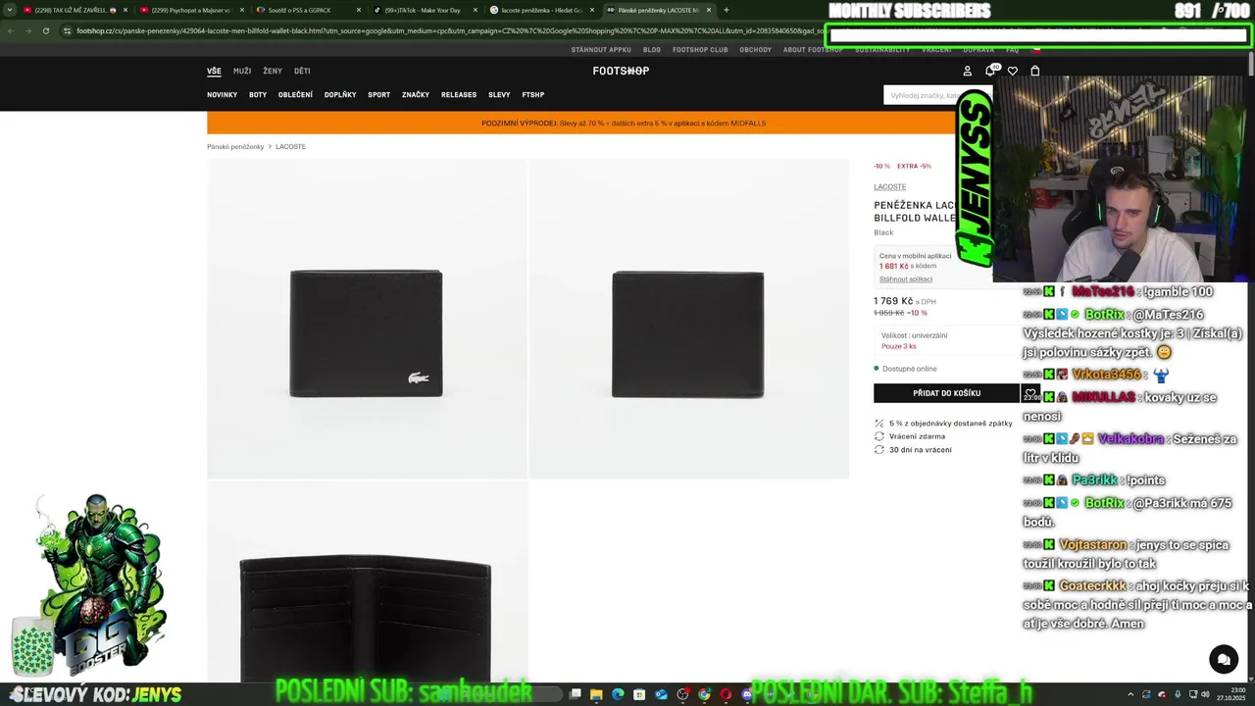Show hidden tray icons chevron
1255x706 pixels.
point(1130,694)
